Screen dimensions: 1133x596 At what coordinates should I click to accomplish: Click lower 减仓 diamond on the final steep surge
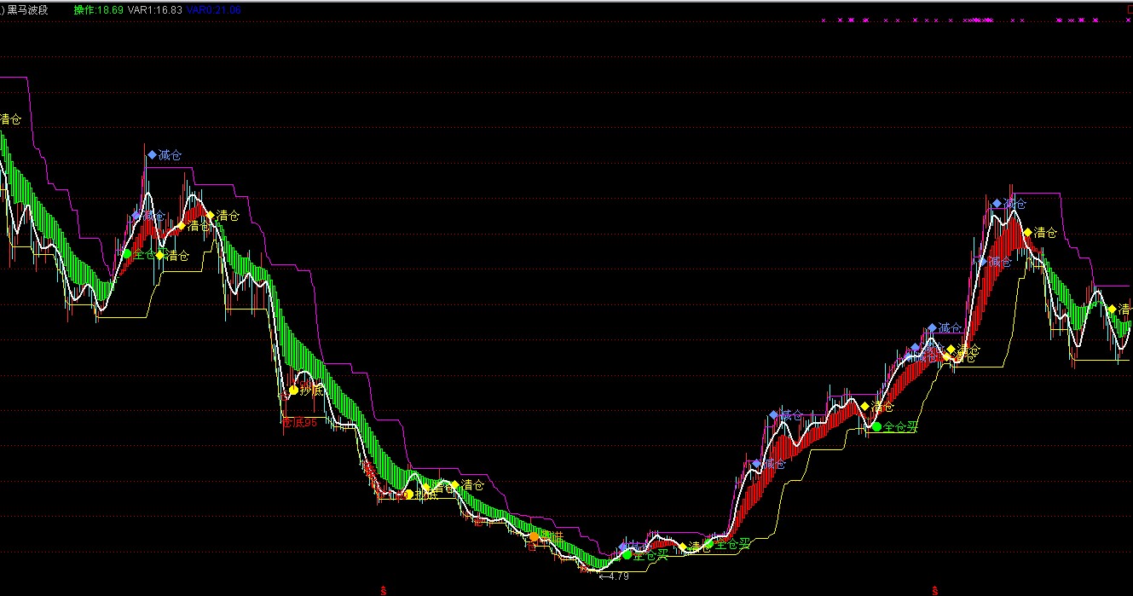point(980,261)
